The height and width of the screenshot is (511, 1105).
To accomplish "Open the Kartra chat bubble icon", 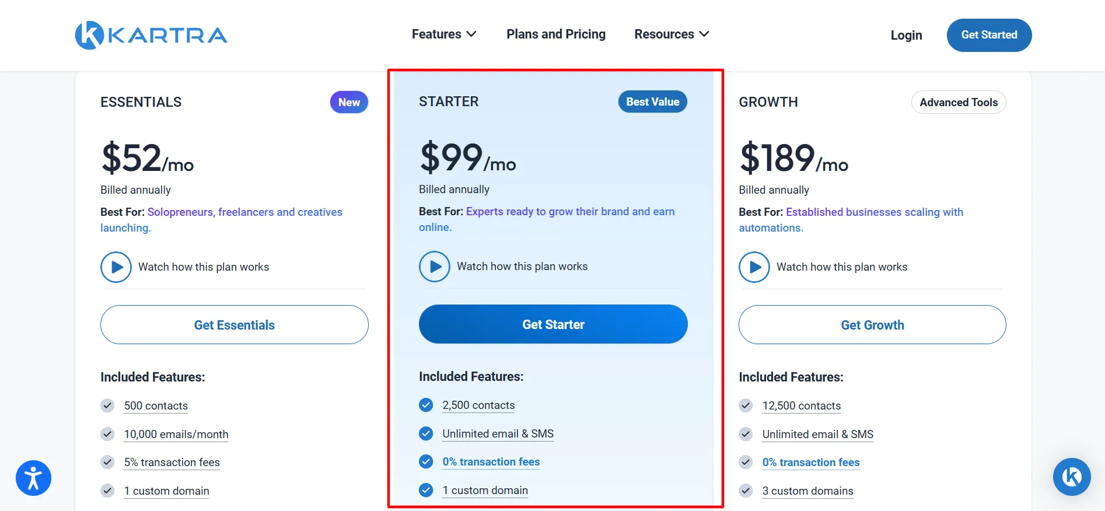I will (x=1072, y=477).
